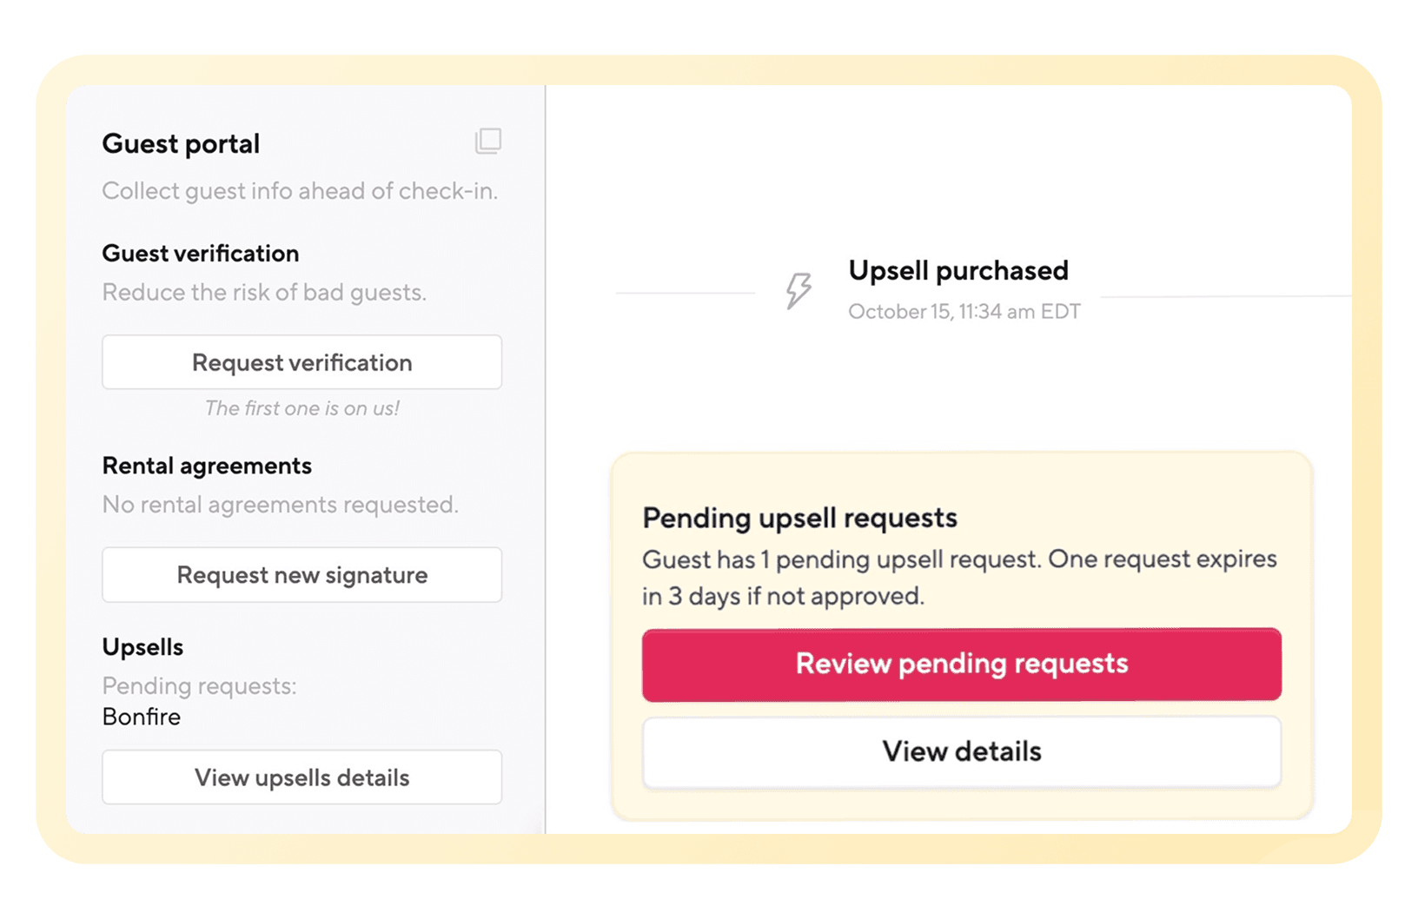Click the Guest verification section heading
This screenshot has width=1418, height=919.
(201, 253)
